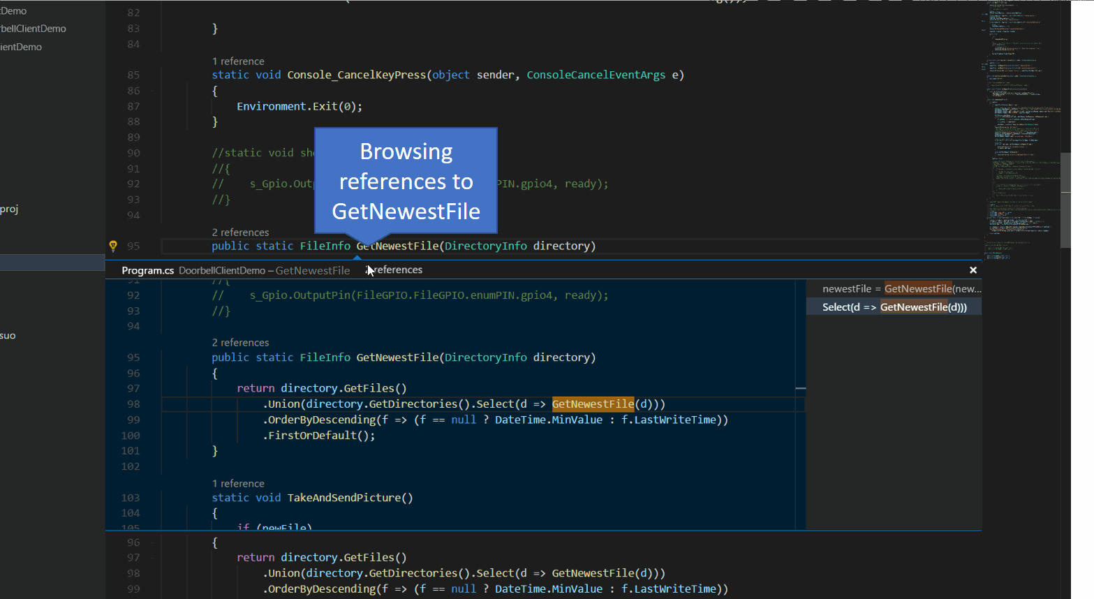This screenshot has width=1094, height=599.
Task: Close the references peek window
Action: [x=973, y=269]
